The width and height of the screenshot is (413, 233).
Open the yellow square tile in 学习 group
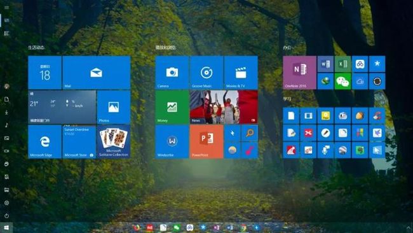[325, 116]
